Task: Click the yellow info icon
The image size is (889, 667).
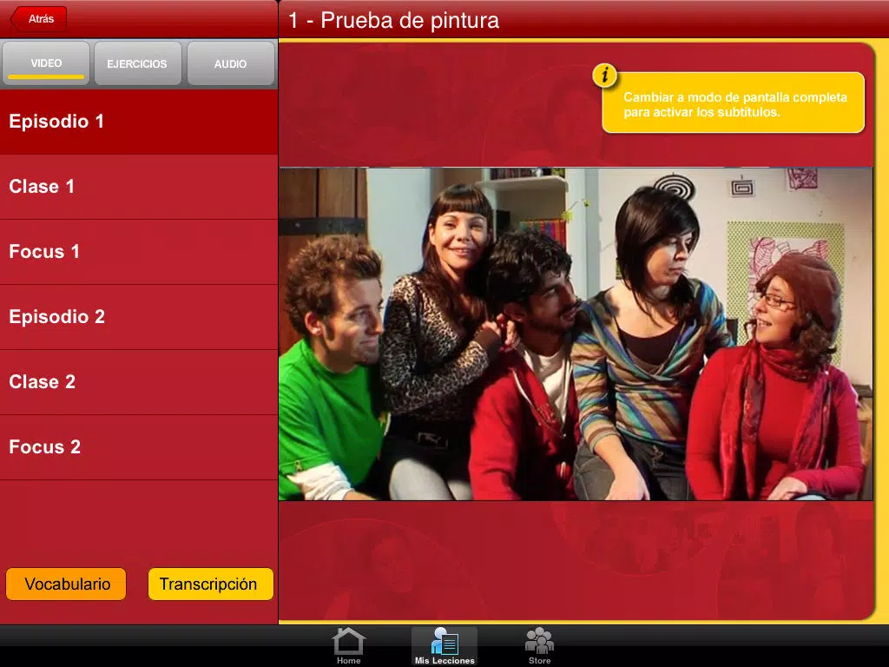Action: point(604,75)
